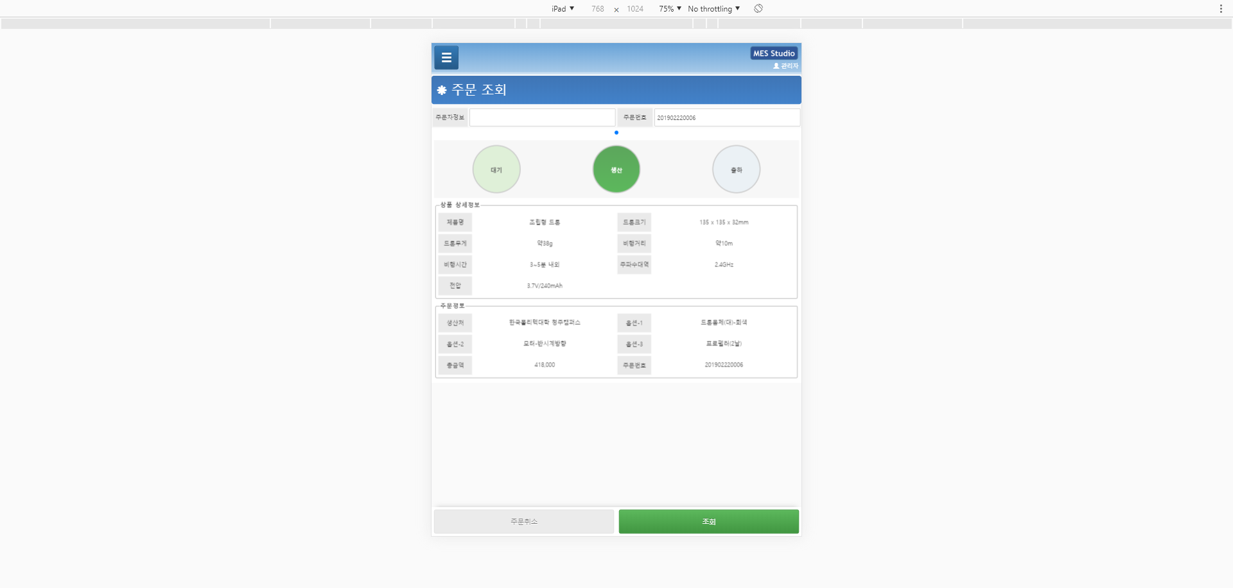
Task: Click the asterisk icon beside 주문 조회
Action: point(442,91)
